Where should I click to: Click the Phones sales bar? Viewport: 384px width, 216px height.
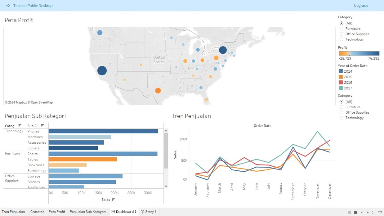pyautogui.click(x=103, y=131)
